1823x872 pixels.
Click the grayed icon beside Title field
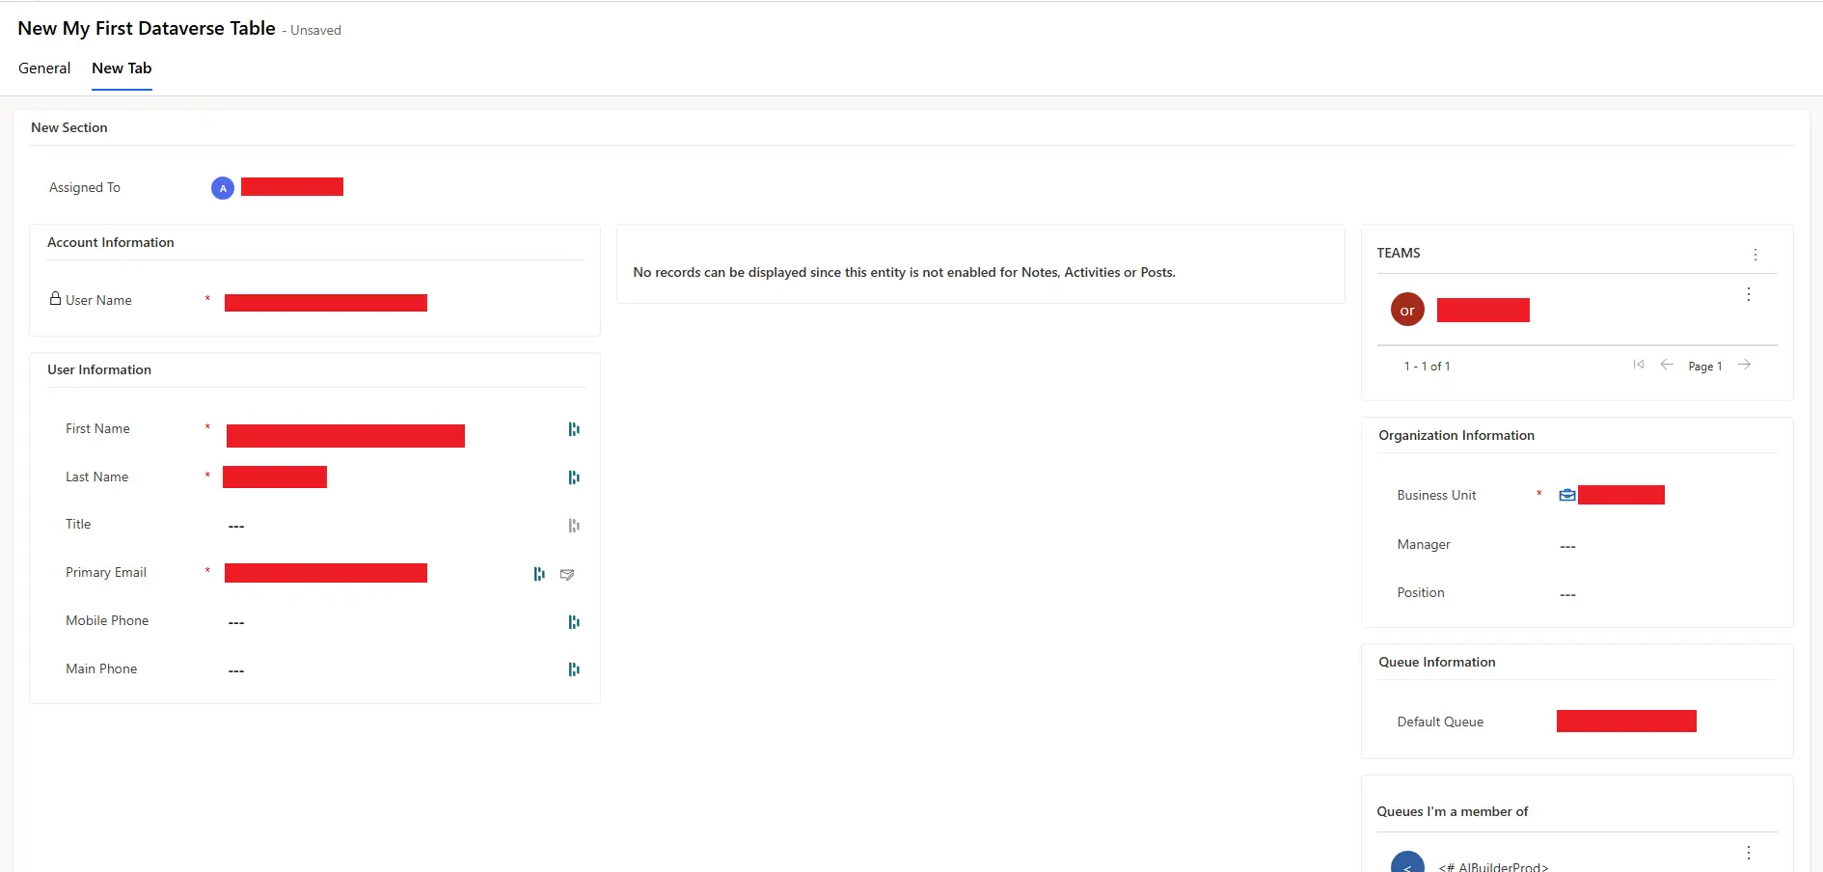click(574, 526)
